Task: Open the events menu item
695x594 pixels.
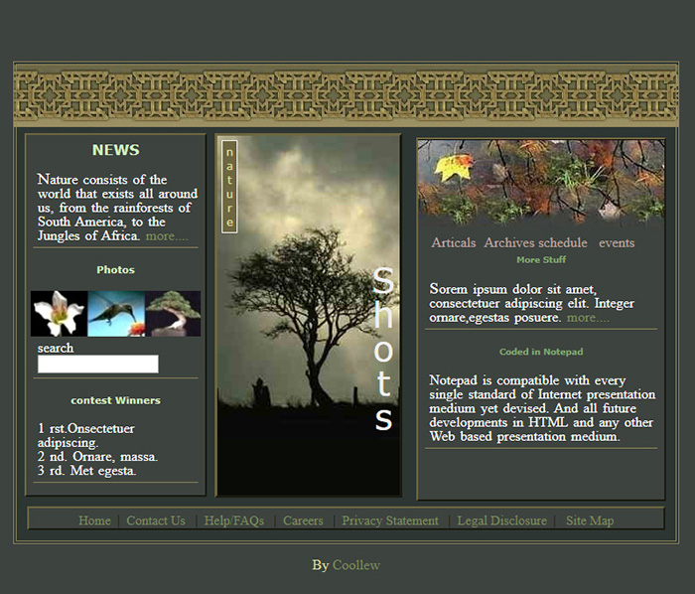Action: click(617, 243)
